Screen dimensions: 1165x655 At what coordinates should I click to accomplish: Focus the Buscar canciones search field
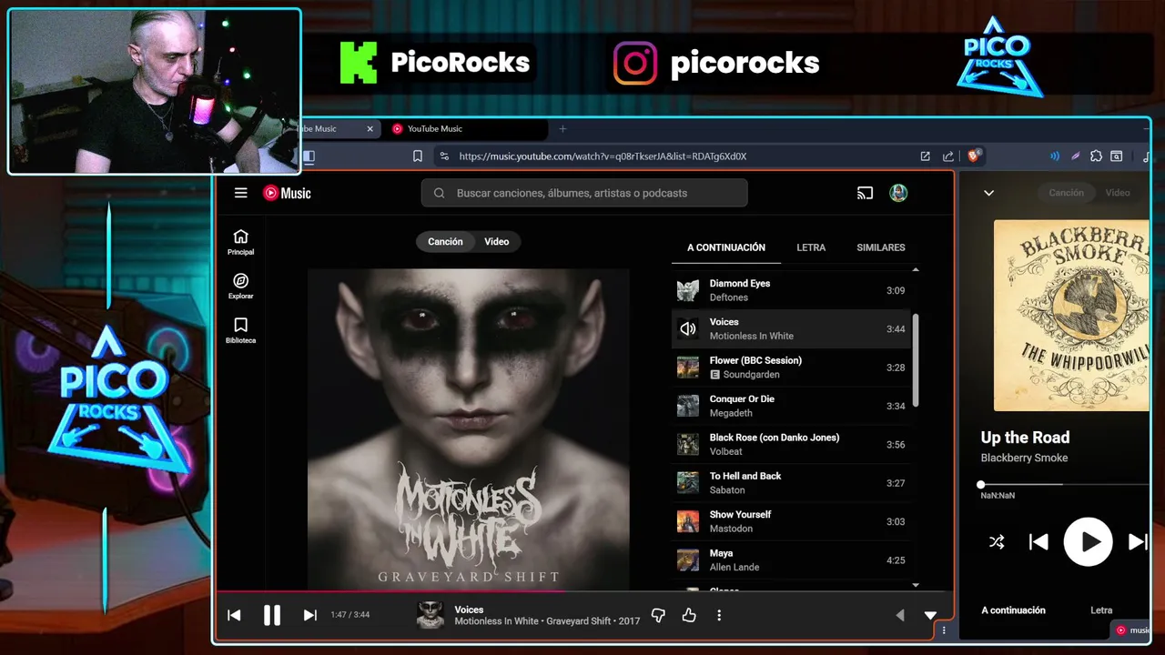(584, 193)
